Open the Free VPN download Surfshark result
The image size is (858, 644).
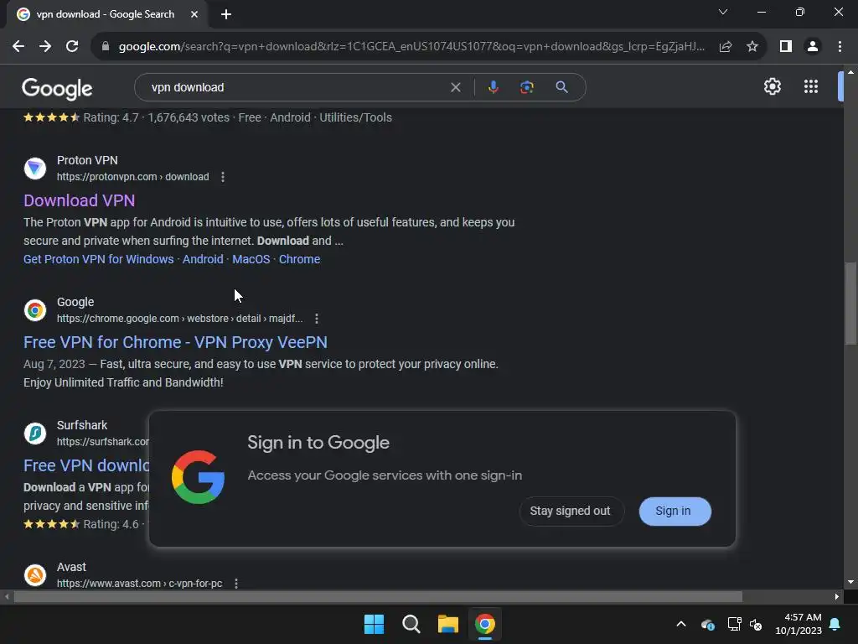coord(86,465)
